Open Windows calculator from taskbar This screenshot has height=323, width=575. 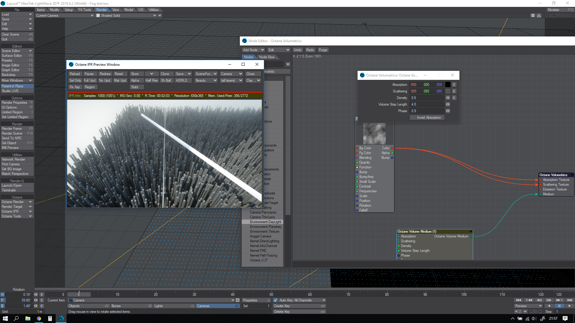[50, 319]
